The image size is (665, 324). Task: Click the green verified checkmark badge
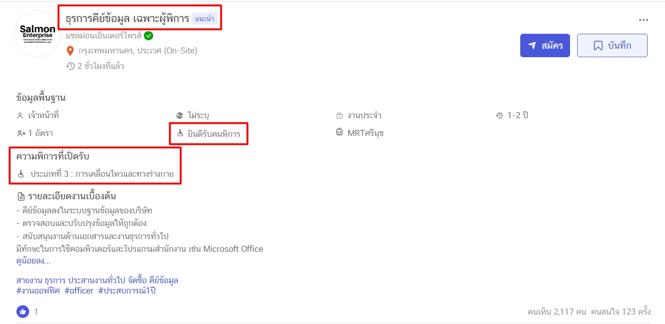click(149, 36)
